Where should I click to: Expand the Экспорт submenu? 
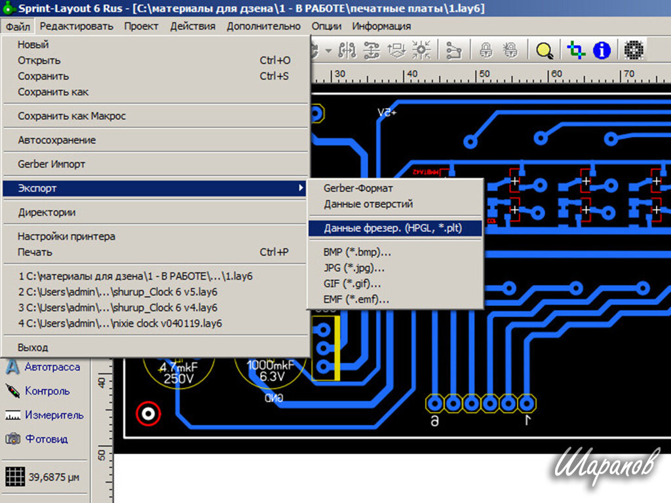[155, 188]
